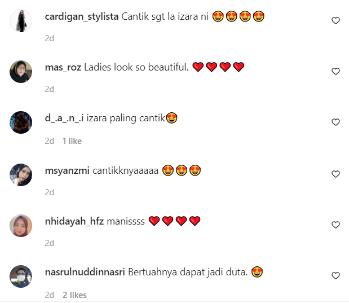Open the msyanzmi avatar image

21,175
